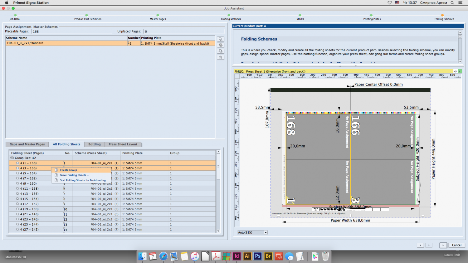Open Spotlight search in the menu bar
Image resolution: width=468 pixels, height=263 pixels.
(452, 3)
